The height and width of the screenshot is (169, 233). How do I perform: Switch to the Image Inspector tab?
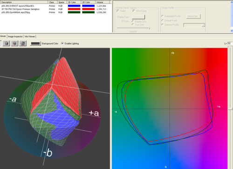coord(15,36)
